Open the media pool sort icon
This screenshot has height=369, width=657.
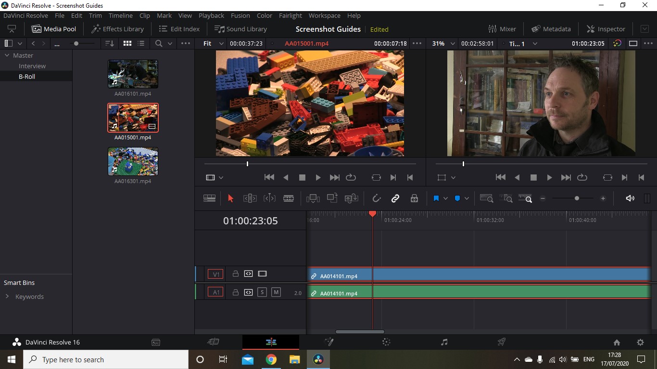pyautogui.click(x=110, y=43)
